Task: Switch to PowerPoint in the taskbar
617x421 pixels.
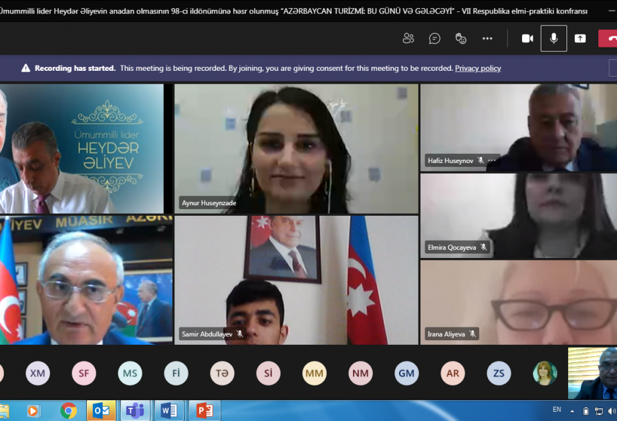Action: 204,411
